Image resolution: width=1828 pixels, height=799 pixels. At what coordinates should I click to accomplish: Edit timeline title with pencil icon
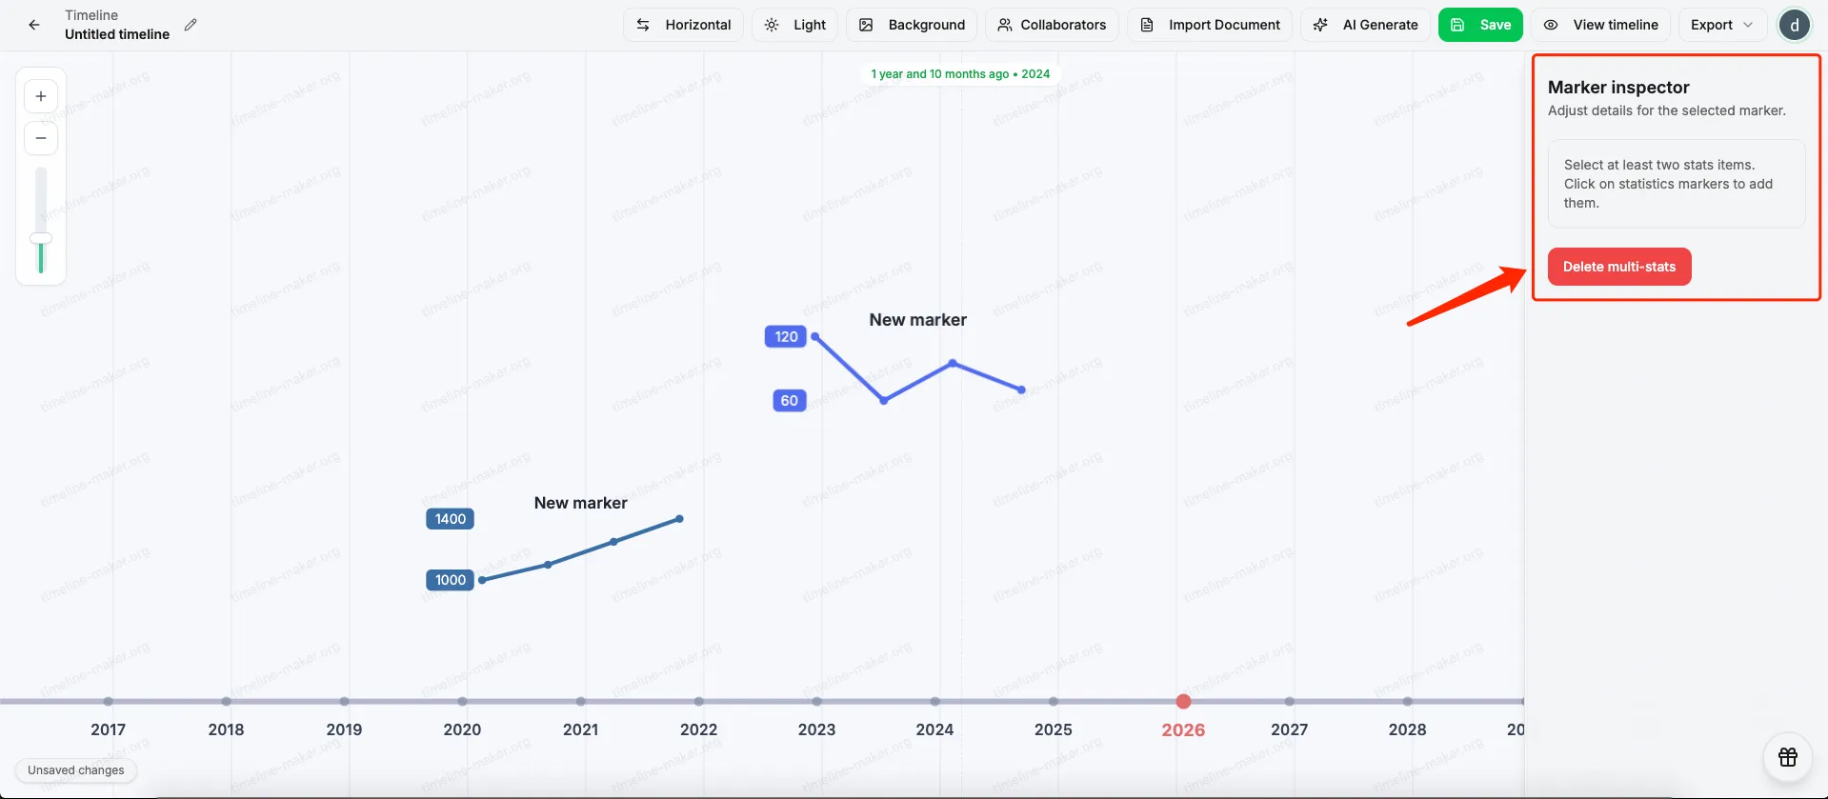tap(191, 25)
